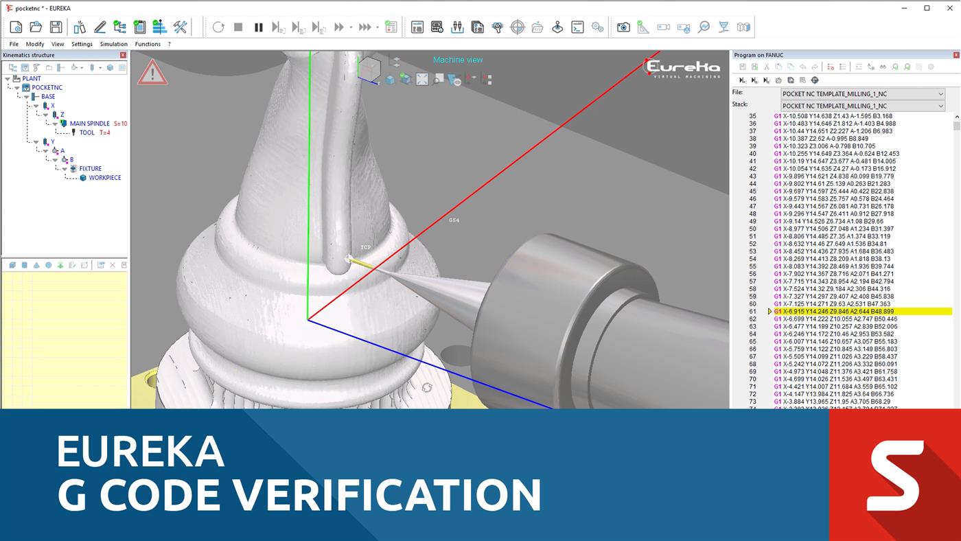Open the Simulation menu
The width and height of the screenshot is (961, 541).
pos(113,43)
